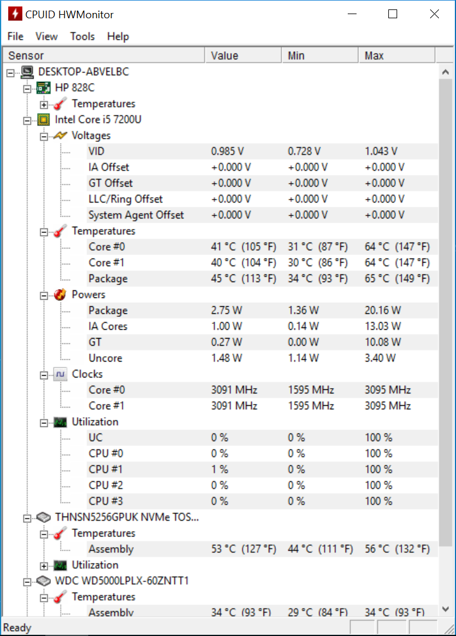Collapse the Voltages group

click(x=44, y=137)
